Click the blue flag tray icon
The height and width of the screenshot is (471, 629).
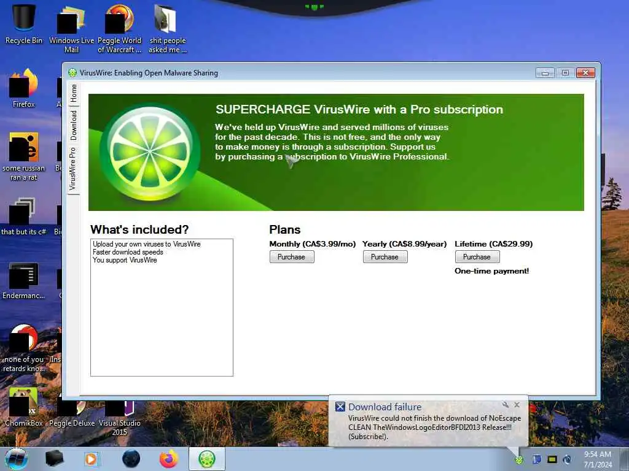(537, 459)
